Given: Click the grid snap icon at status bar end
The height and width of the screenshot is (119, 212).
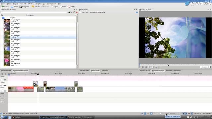Looking at the screenshot, I should (192, 114).
